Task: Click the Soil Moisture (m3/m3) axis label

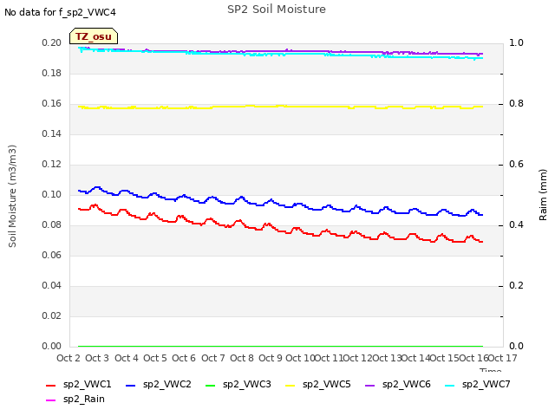Action: pos(12,196)
